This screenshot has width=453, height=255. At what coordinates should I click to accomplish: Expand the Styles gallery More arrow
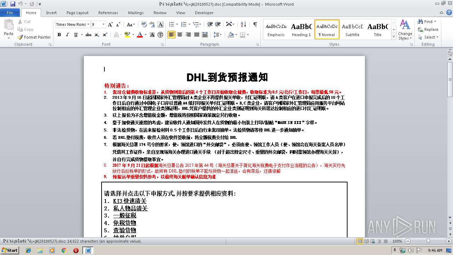pyautogui.click(x=394, y=37)
